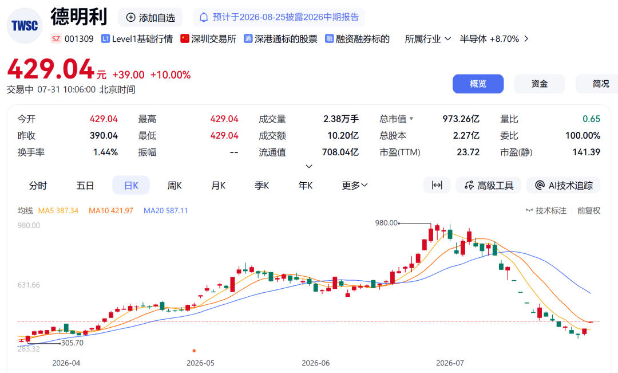Image resolution: width=618 pixels, height=373 pixels.
Task: Expand the 所属行业 dropdown
Action: pos(427,39)
